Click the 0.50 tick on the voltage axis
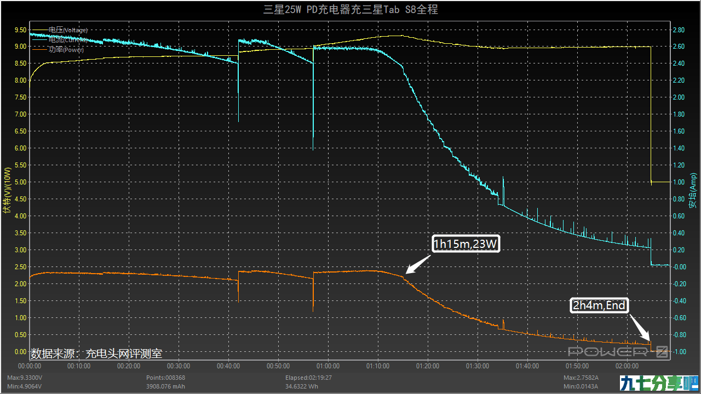Viewport: 701px width, 394px height. click(20, 335)
